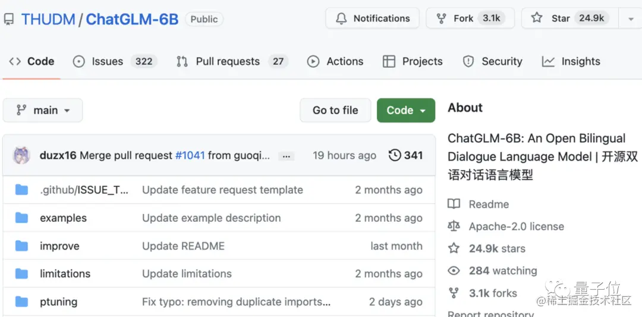Open pull request #1041 link

[x=190, y=155]
